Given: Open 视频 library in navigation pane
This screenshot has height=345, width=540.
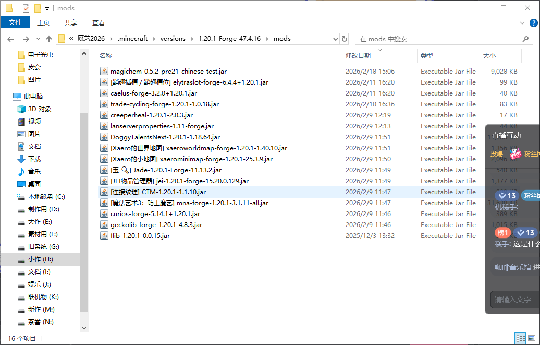Looking at the screenshot, I should [x=34, y=122].
